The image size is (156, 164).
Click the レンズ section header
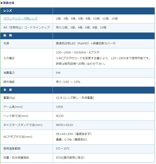[7, 11]
